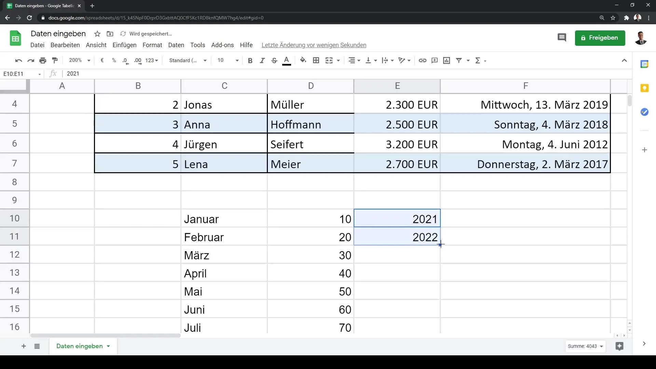This screenshot has height=369, width=656.
Task: Click the green Freigeben button
Action: (x=600, y=38)
